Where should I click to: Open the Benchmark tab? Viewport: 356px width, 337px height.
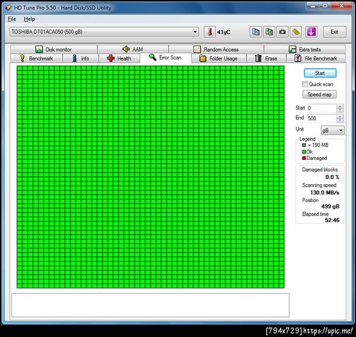tap(37, 58)
